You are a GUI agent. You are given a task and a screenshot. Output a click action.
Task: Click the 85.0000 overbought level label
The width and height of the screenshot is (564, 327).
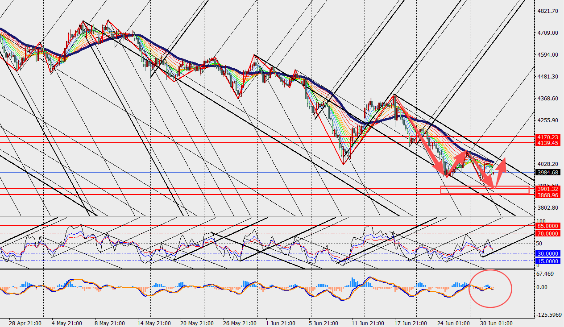coord(548,226)
